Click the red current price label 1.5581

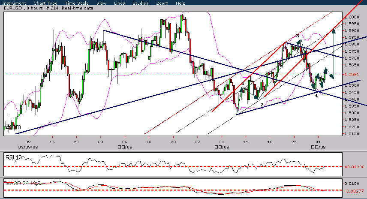pos(351,74)
